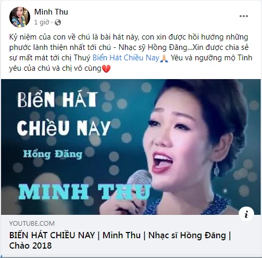Click the praying hands emoji
The width and height of the screenshot is (262, 258).
(164, 58)
